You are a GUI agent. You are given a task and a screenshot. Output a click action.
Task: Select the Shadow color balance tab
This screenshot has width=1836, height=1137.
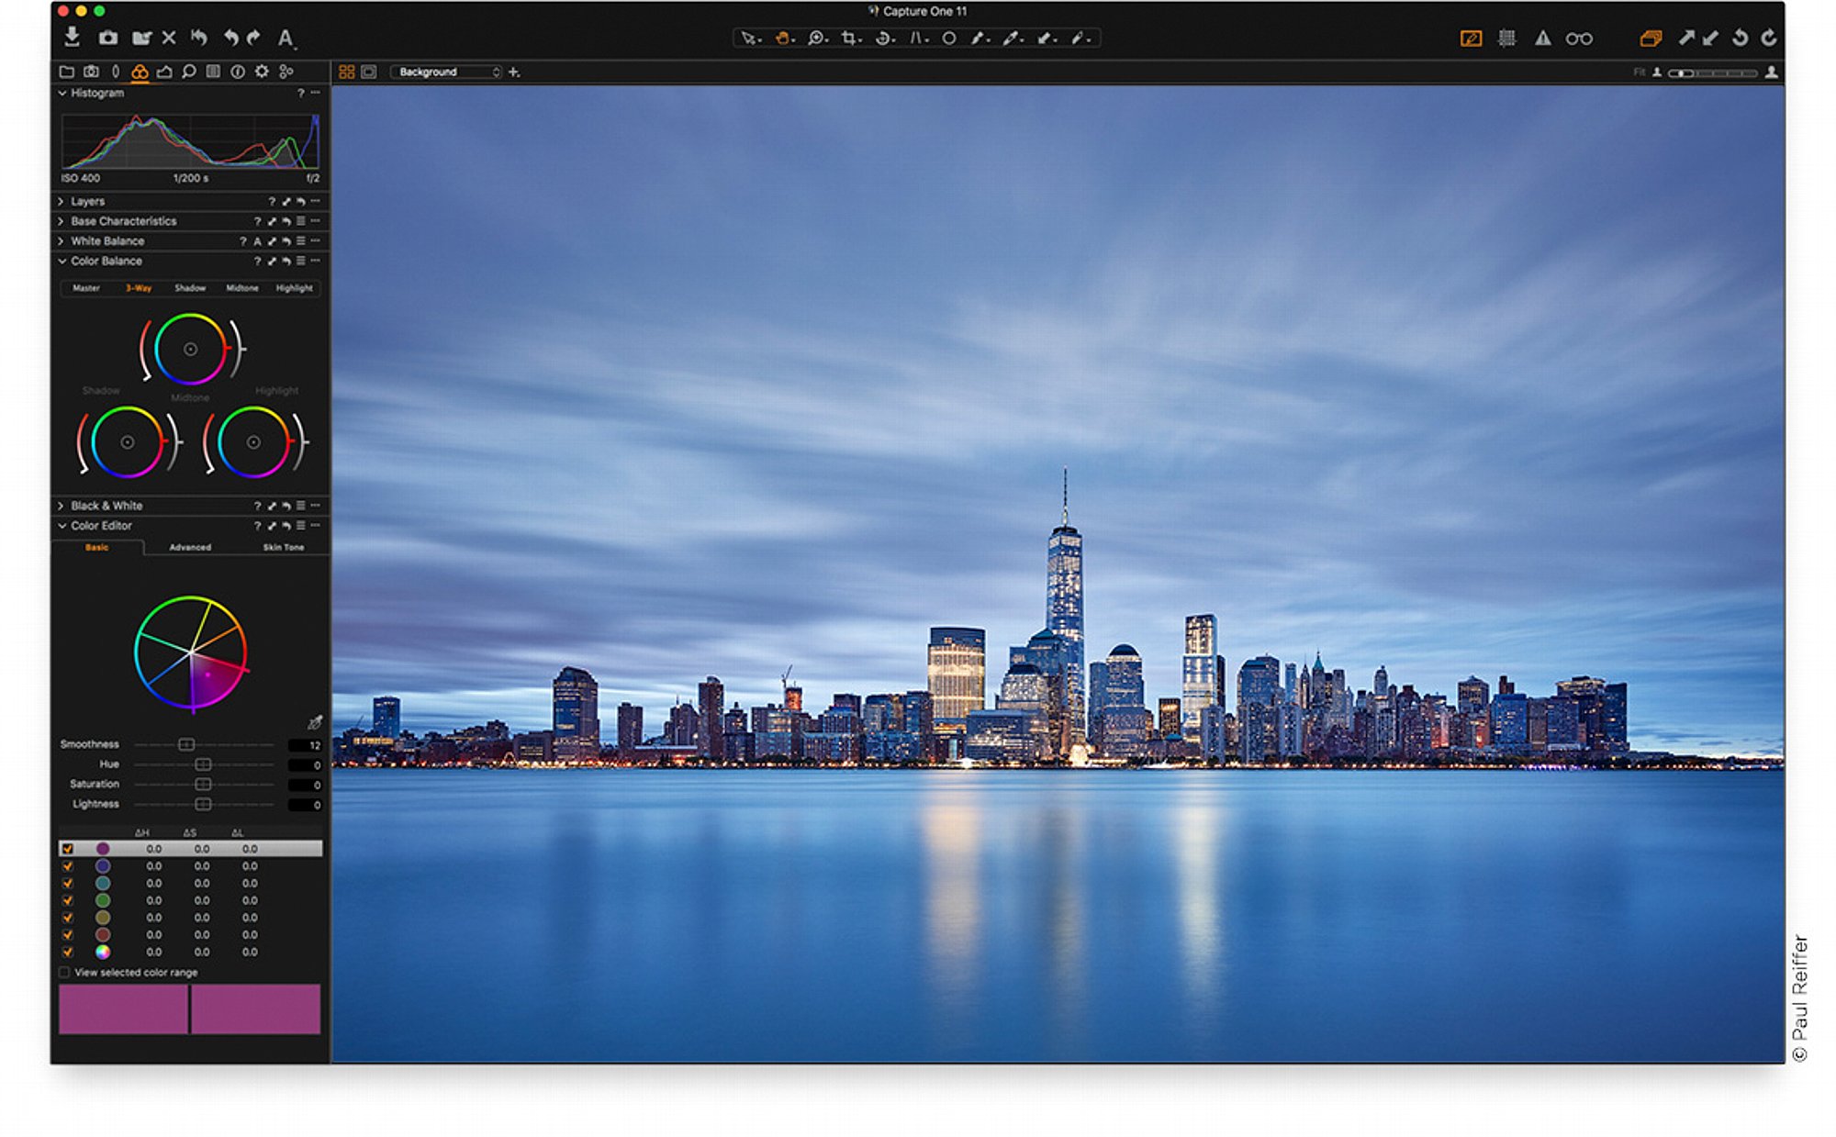[x=190, y=288]
